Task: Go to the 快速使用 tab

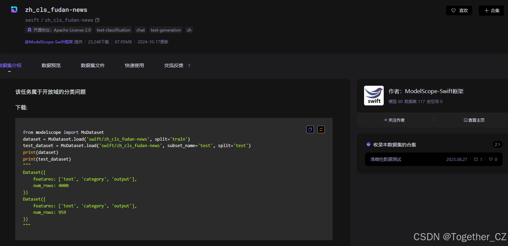Action: coord(134,65)
